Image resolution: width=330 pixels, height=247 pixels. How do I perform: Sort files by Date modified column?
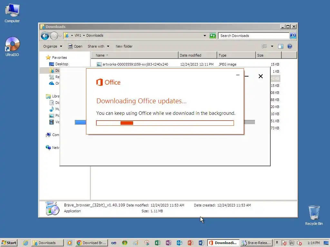tap(198, 55)
